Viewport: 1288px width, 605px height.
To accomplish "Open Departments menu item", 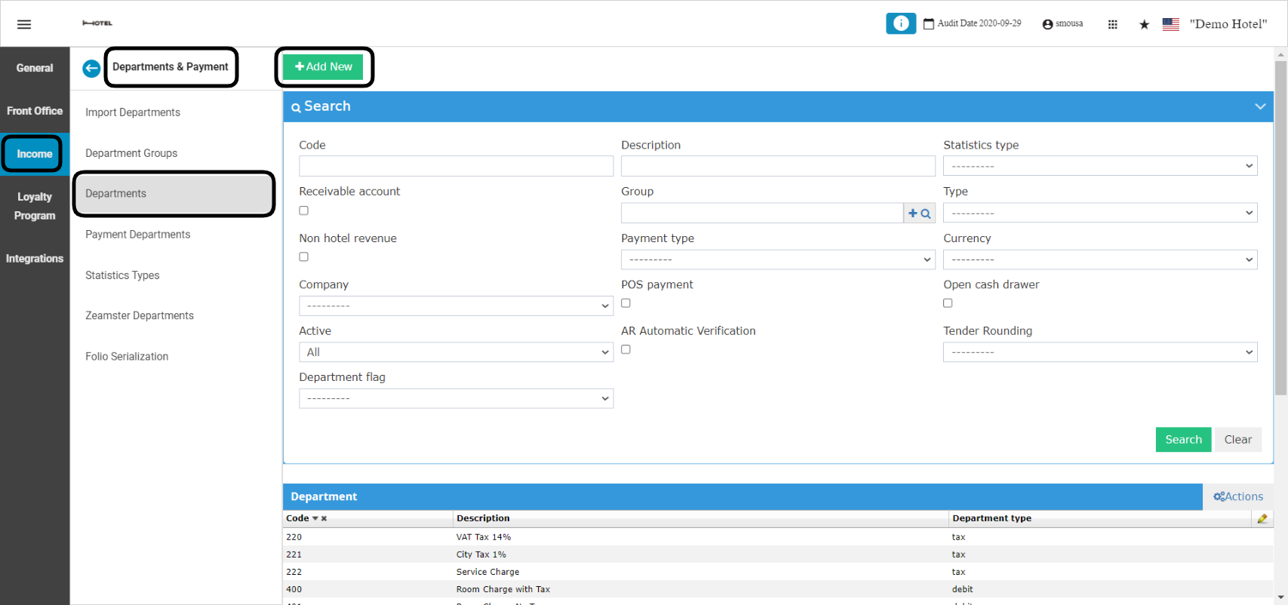I will [174, 194].
